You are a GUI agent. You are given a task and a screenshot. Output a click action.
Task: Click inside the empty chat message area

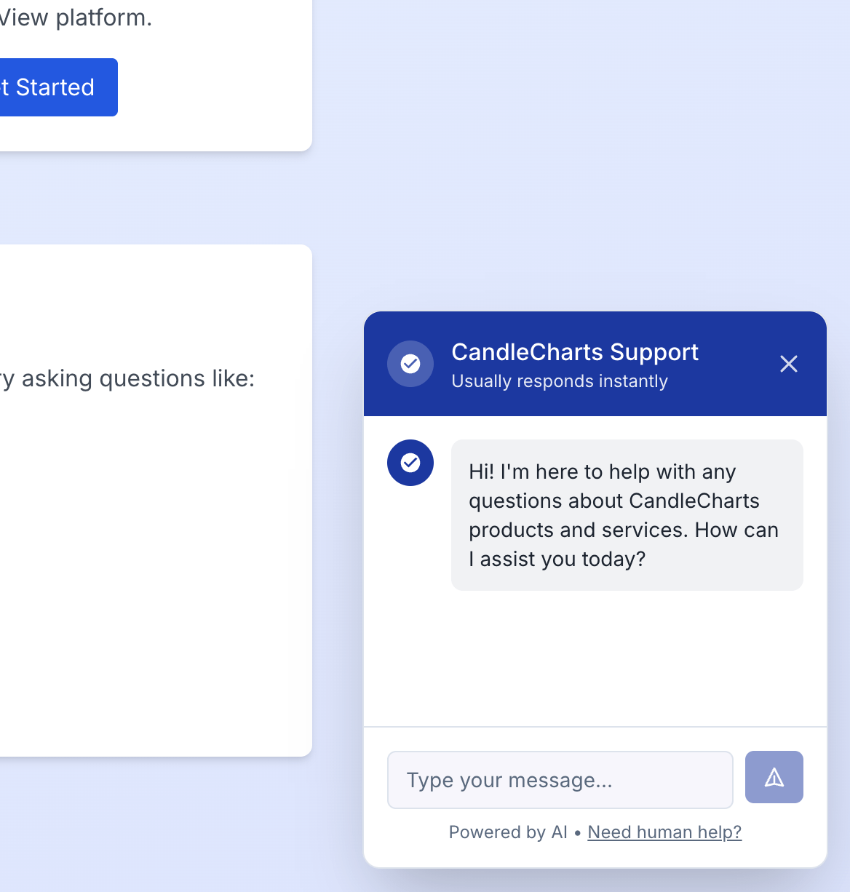[x=595, y=662]
